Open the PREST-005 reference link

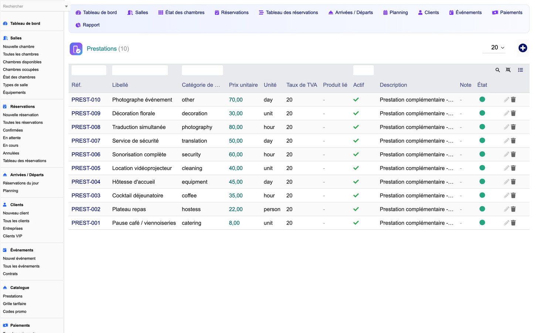click(x=86, y=168)
